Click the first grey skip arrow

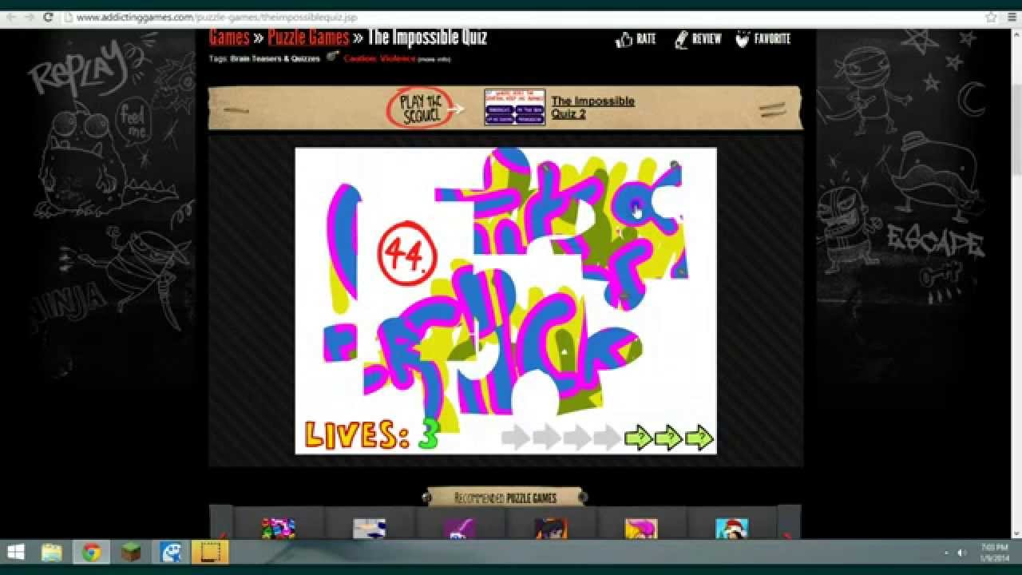(516, 437)
